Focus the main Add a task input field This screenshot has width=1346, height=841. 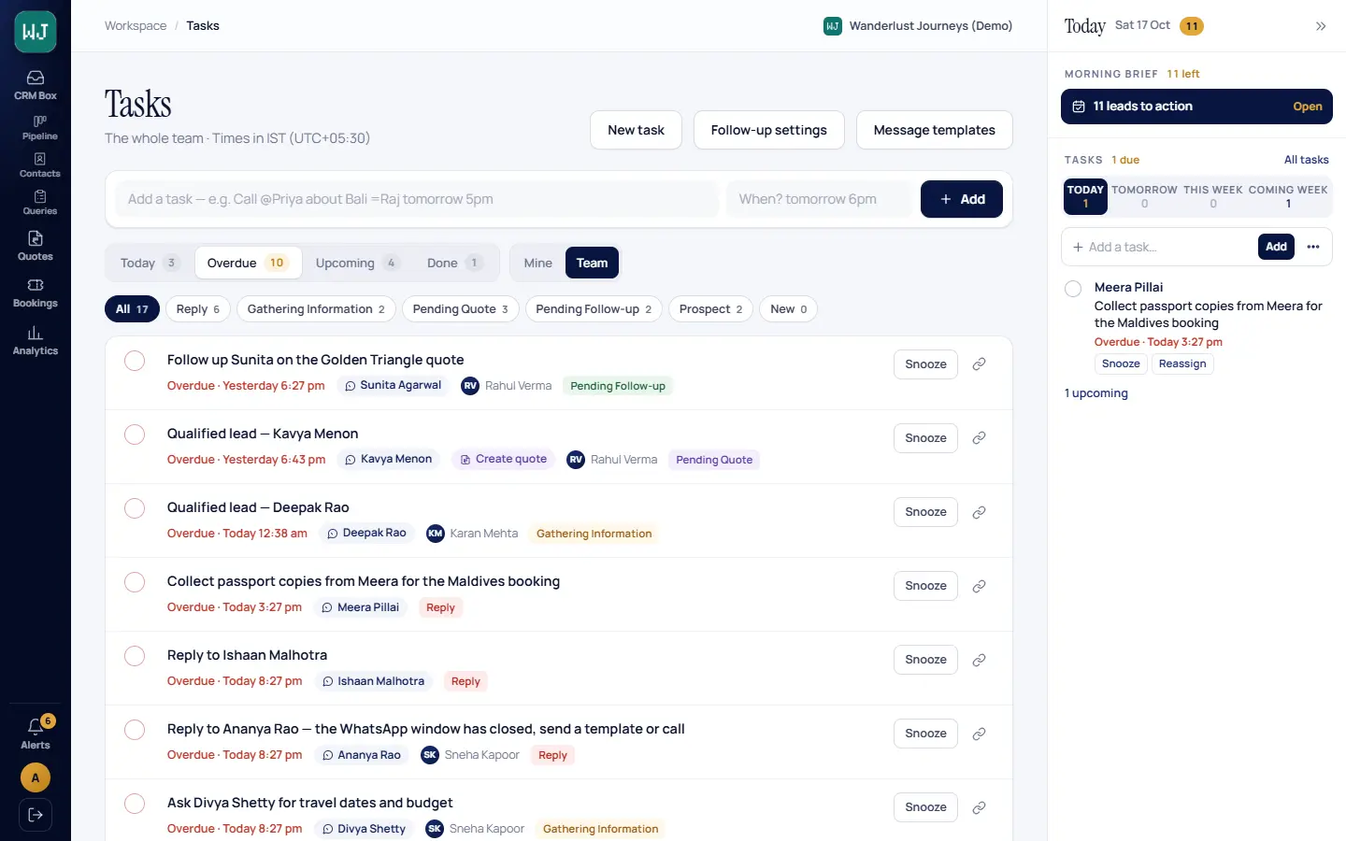pos(417,199)
